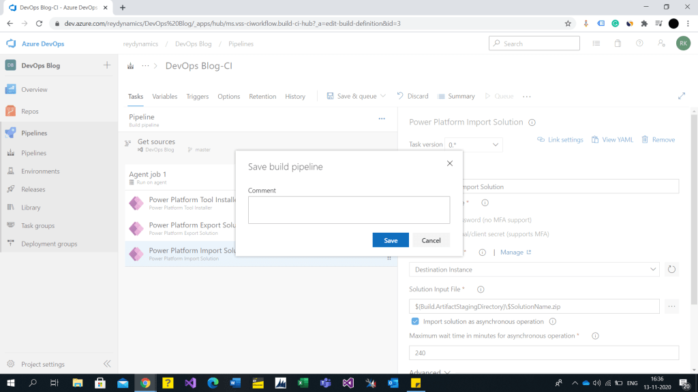Toggle Import solution as asynchronous operation checkbox
The image size is (698, 392).
pos(415,321)
